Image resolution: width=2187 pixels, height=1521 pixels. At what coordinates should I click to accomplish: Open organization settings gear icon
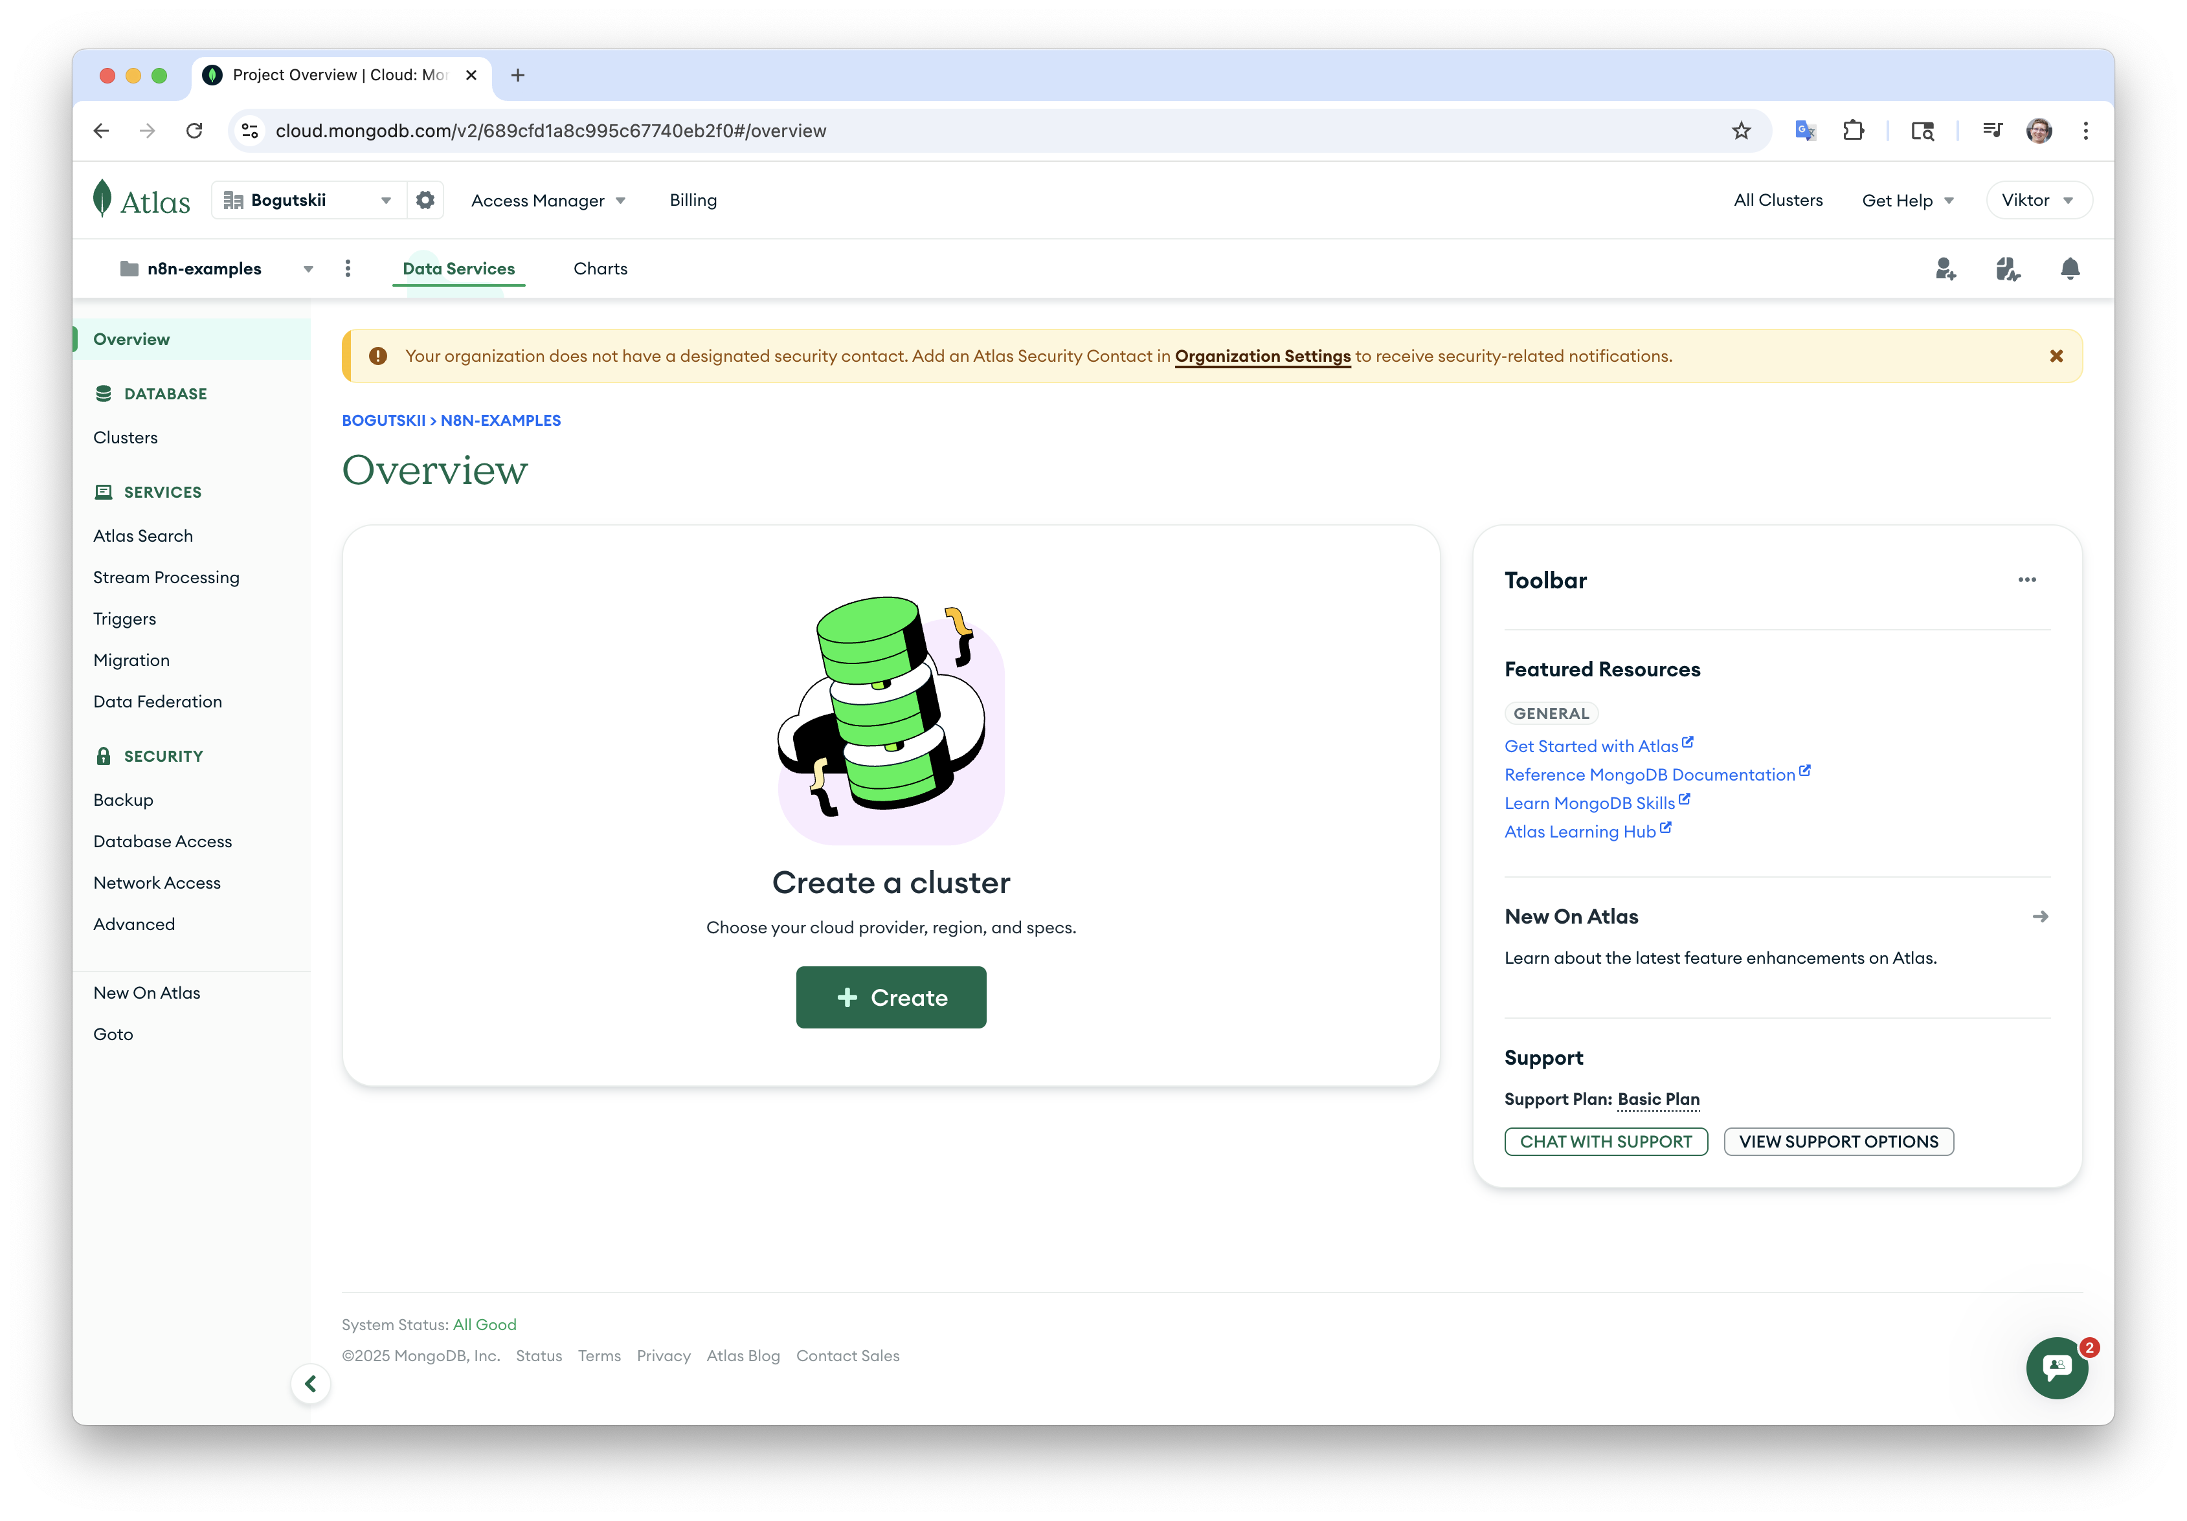point(425,200)
